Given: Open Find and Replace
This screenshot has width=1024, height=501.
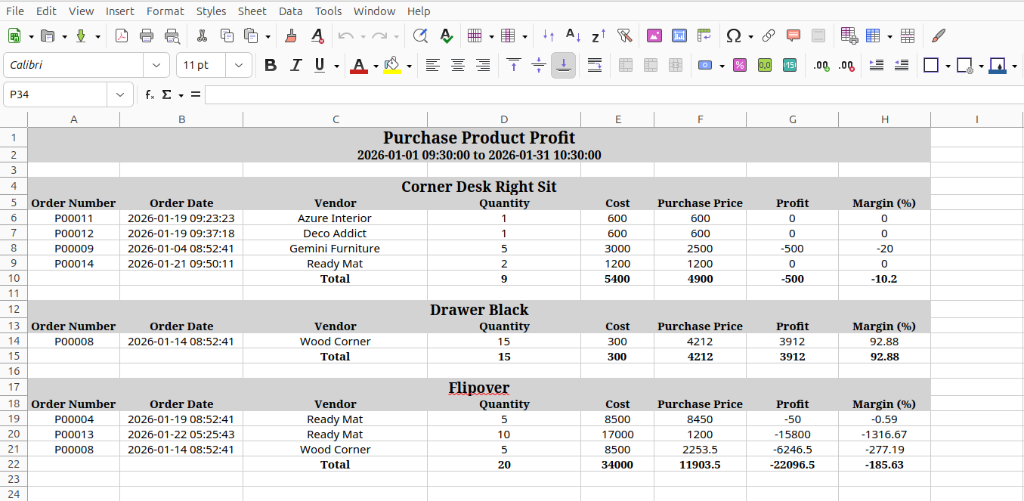Looking at the screenshot, I should [x=421, y=36].
